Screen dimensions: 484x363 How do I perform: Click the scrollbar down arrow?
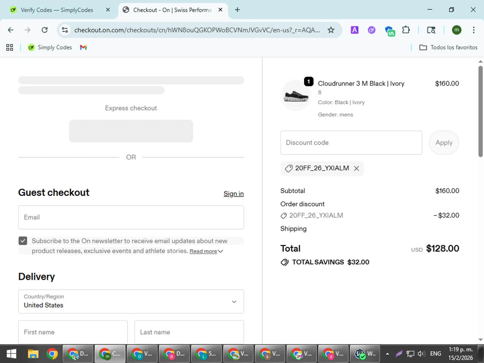480,339
